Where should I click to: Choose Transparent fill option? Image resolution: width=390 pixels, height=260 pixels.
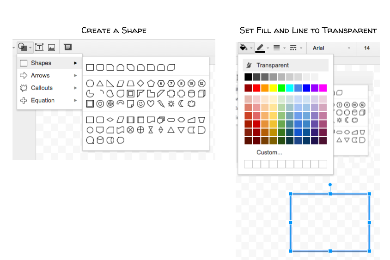point(273,65)
